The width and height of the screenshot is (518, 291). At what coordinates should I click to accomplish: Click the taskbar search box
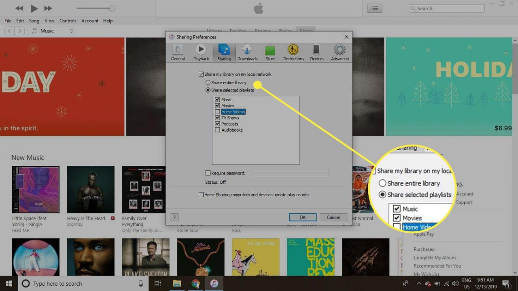[83, 283]
